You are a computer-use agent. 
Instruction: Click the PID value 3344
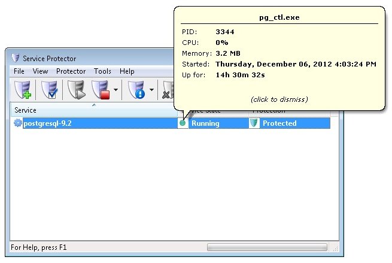click(225, 32)
